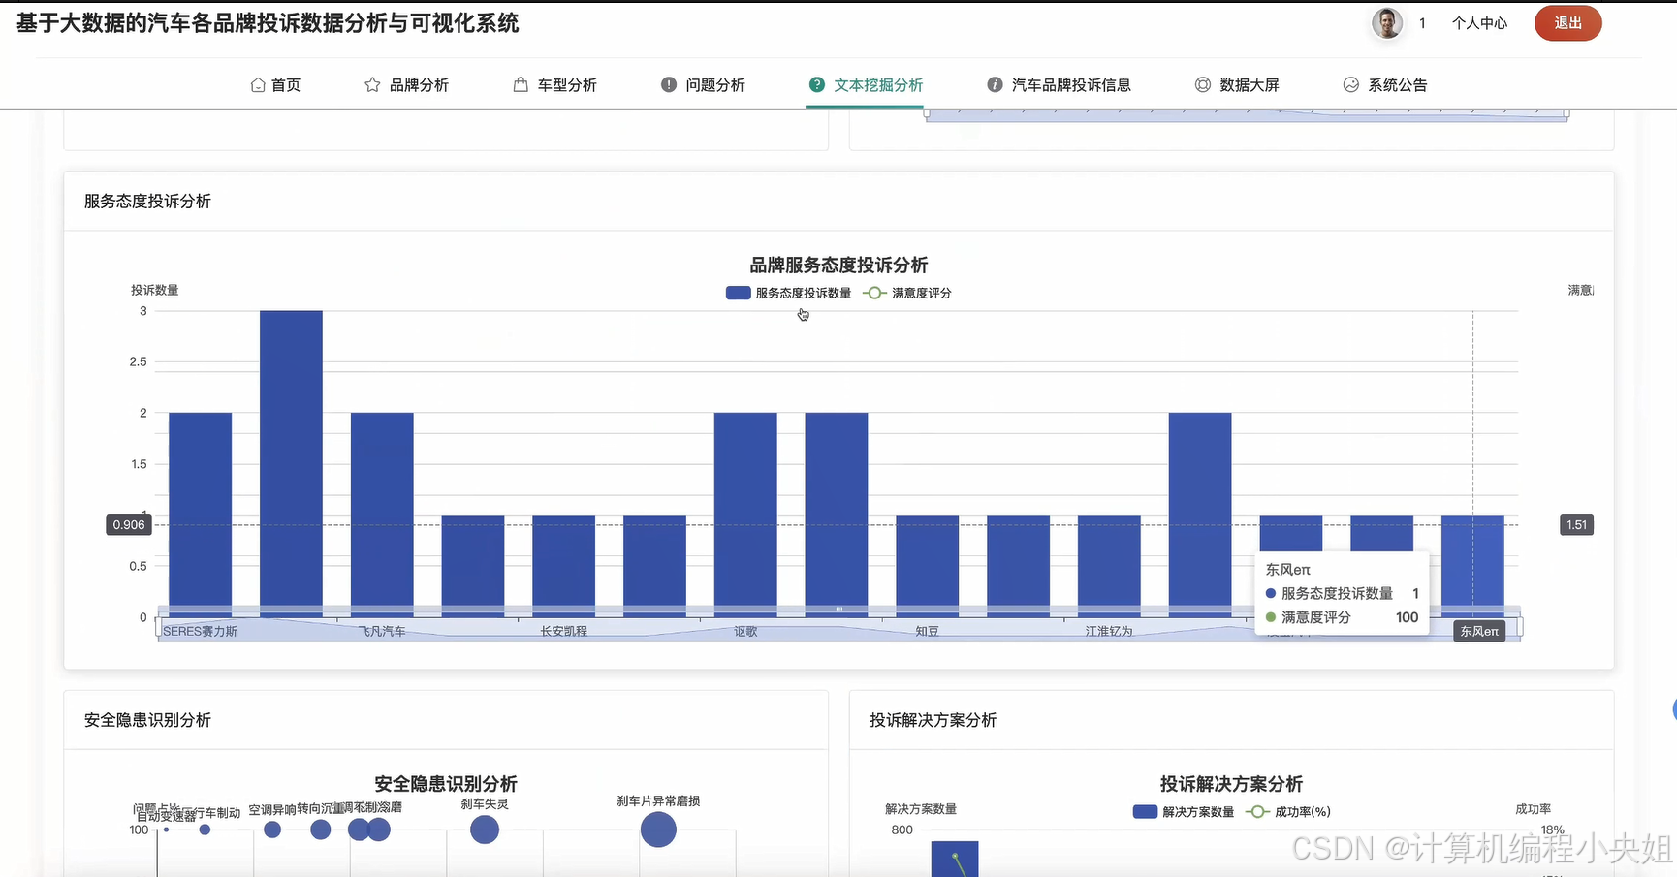Click the bold 投诉解决方案分析 chart title
This screenshot has width=1677, height=877.
click(1231, 784)
